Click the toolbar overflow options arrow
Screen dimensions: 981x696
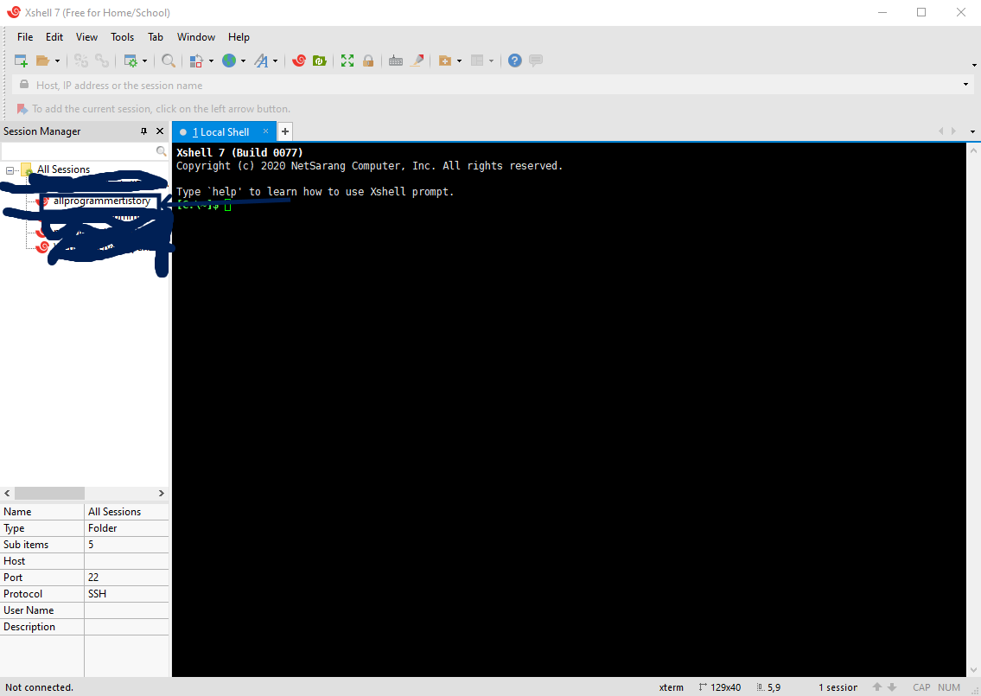[x=974, y=65]
